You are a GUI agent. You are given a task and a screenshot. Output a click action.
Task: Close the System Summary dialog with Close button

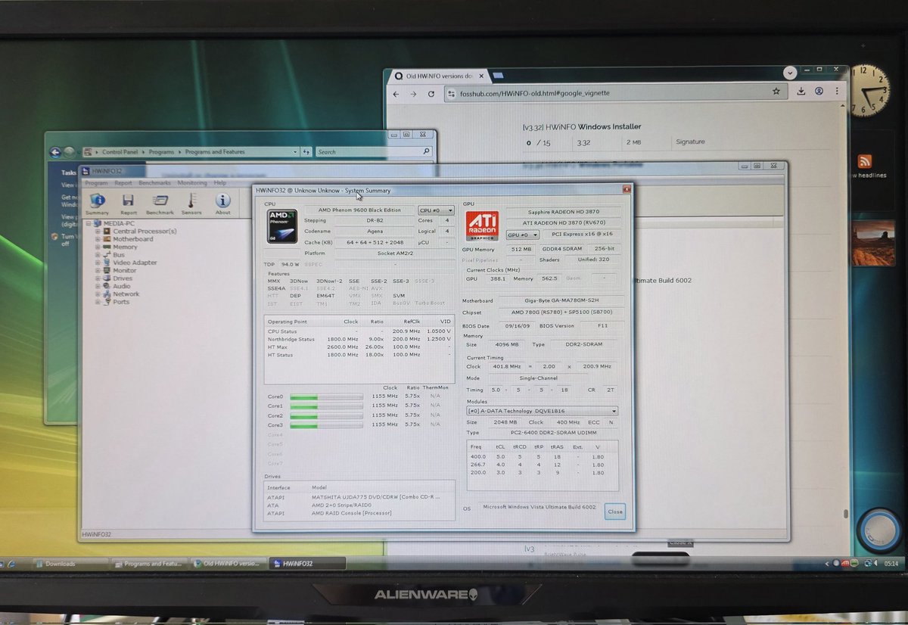click(x=615, y=512)
